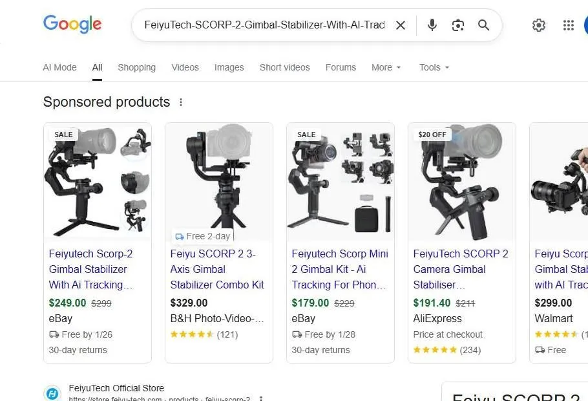Click AliExpress seller name

pyautogui.click(x=437, y=319)
